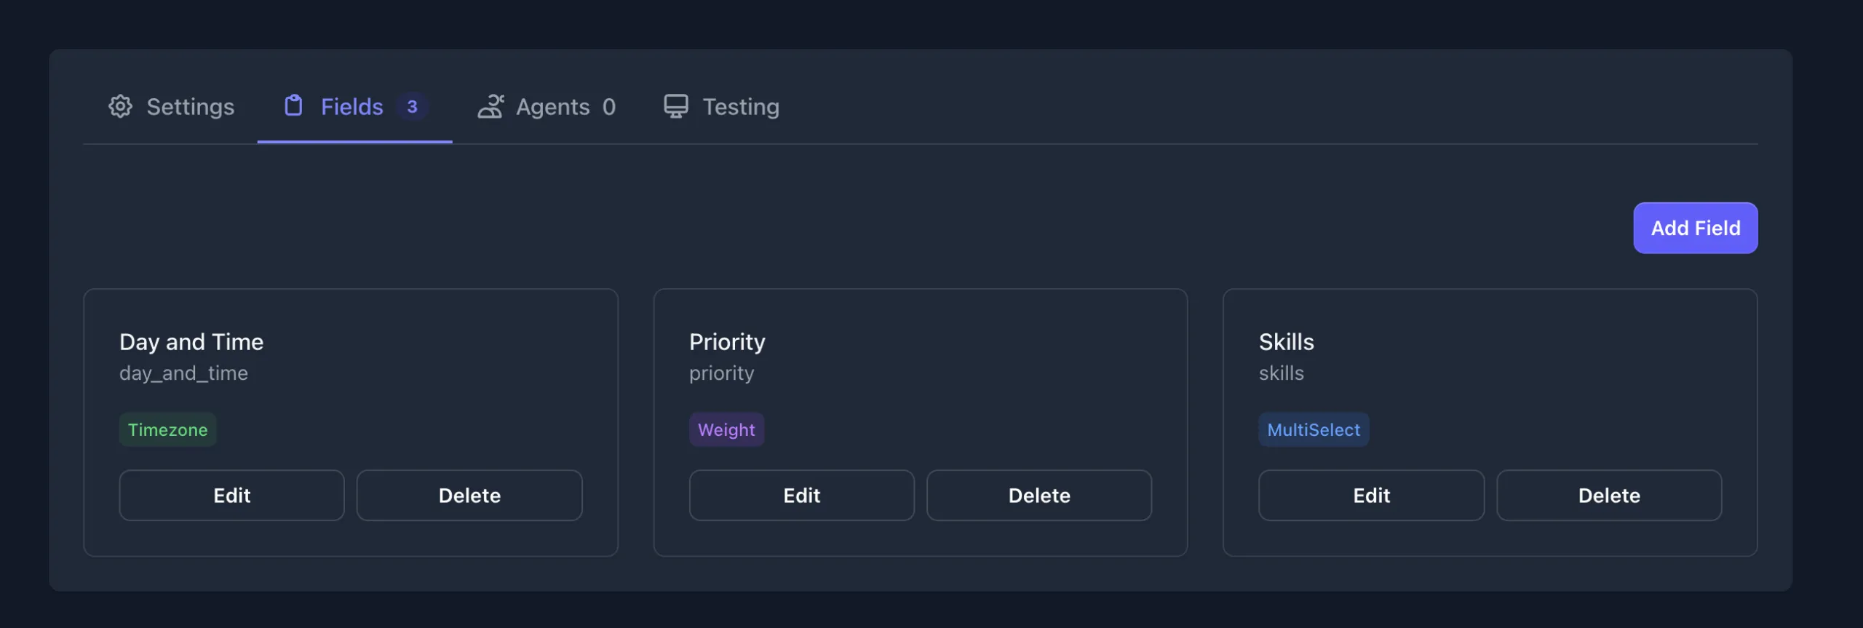Screen dimensions: 1863x628
Task: Click the blue MultiSelect type tag
Action: pyautogui.click(x=1314, y=430)
